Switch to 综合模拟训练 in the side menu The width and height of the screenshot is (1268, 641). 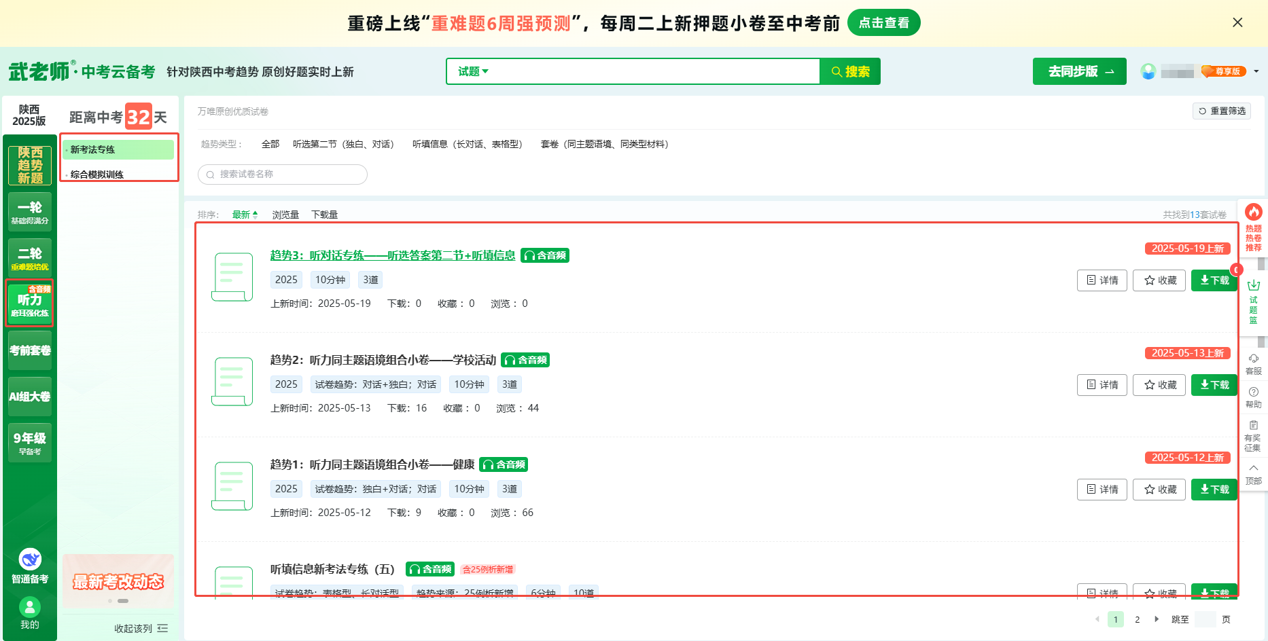97,175
